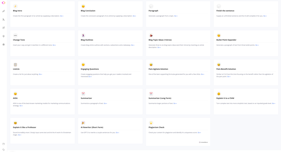Click Go link on Blog Topic Ideas card
Screen dimensions: 281x152
click(x=159, y=47)
